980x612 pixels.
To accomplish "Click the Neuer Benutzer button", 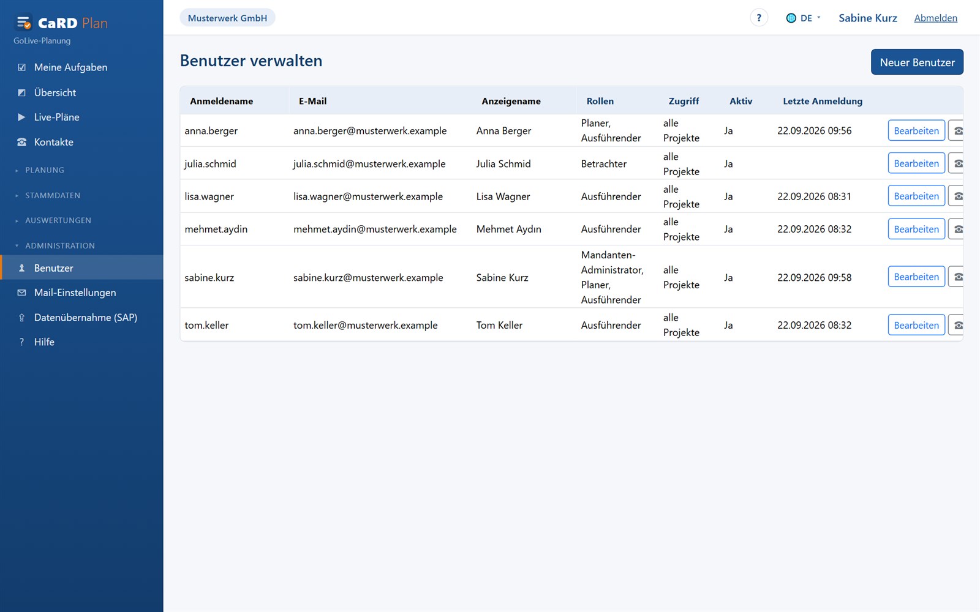I will click(x=917, y=62).
